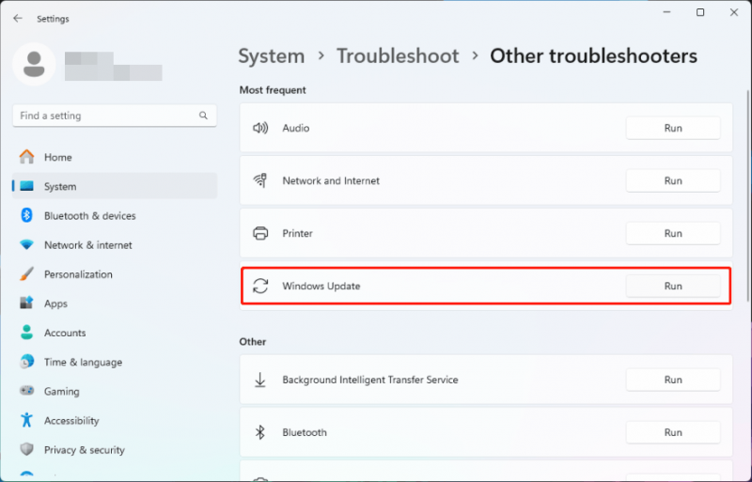The image size is (752, 482).
Task: Go to Troubleshoot breadcrumb
Action: [x=398, y=56]
